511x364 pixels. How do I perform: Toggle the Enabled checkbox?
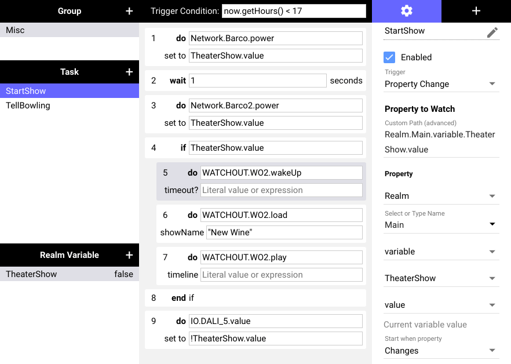pos(389,57)
